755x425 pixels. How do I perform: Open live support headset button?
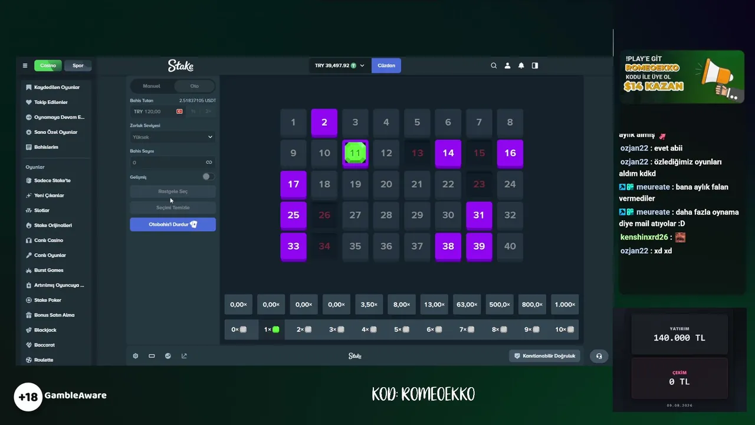click(x=599, y=356)
